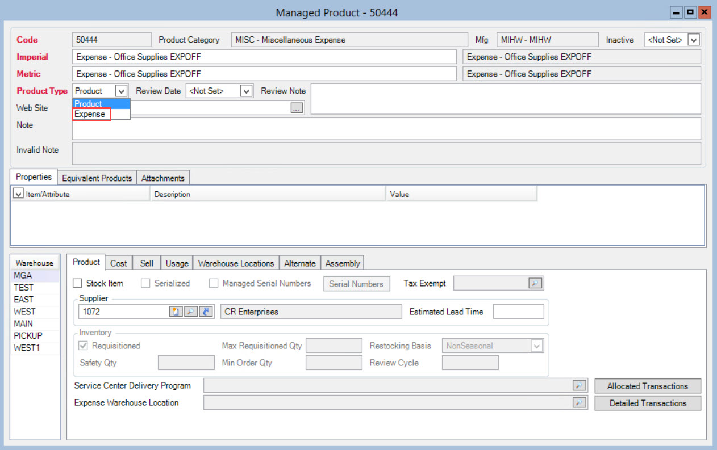Click the Safety Qty field
Image resolution: width=717 pixels, height=450 pixels.
coord(186,363)
